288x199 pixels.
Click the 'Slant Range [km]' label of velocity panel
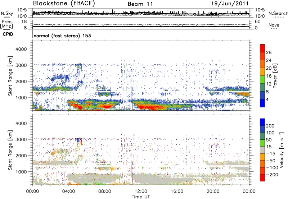click(10, 150)
